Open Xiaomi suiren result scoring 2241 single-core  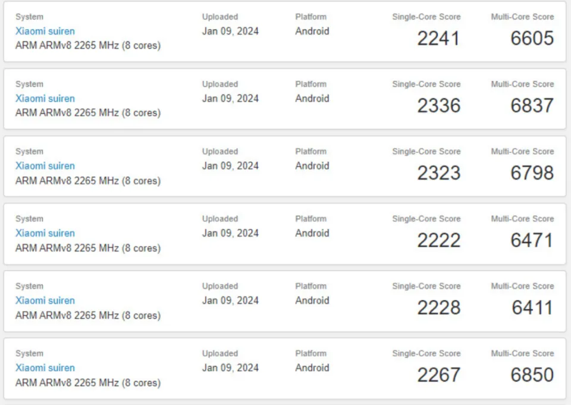[45, 31]
